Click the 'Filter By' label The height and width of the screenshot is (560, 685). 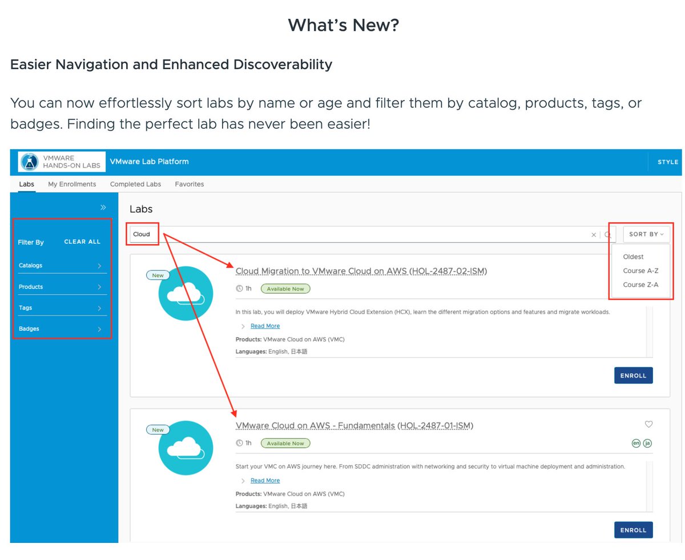pos(31,242)
